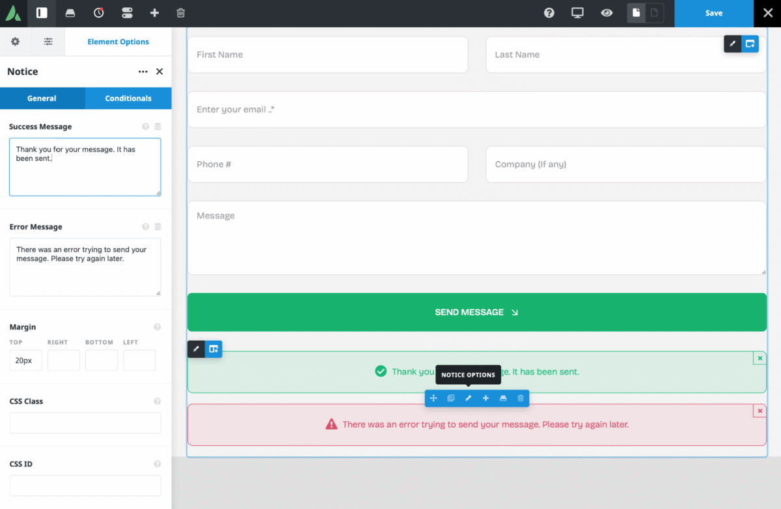Show help for Success Message option
This screenshot has width=781, height=509.
[x=145, y=127]
